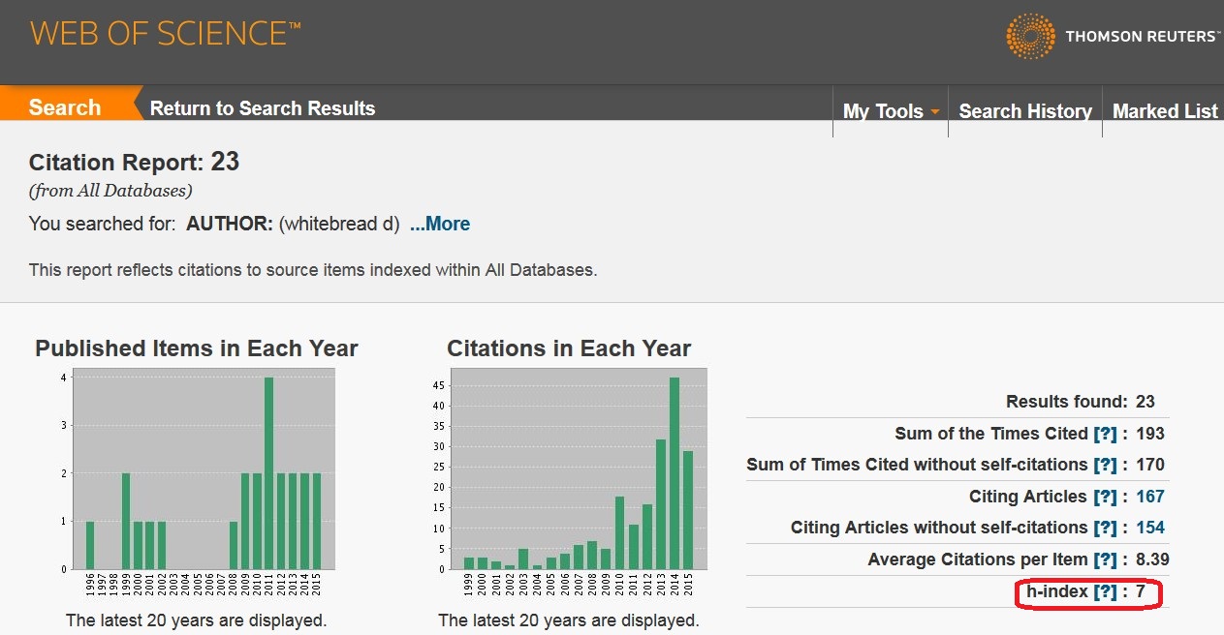This screenshot has height=635, width=1224.
Task: Select the author query '(whitebread d)'
Action: coord(339,224)
